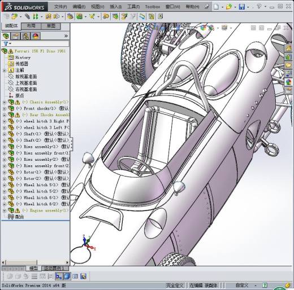Click the Mate paperclip toolbar icon
The image size is (294, 290).
[27, 16]
